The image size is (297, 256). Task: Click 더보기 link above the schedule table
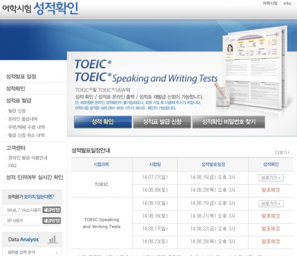(282, 152)
